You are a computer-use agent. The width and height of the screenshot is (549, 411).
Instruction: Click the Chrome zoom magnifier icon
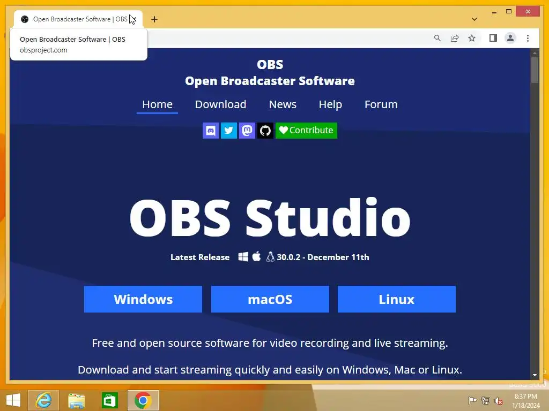pos(437,38)
